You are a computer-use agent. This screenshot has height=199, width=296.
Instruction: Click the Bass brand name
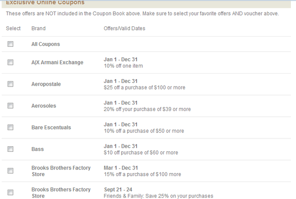37,149
